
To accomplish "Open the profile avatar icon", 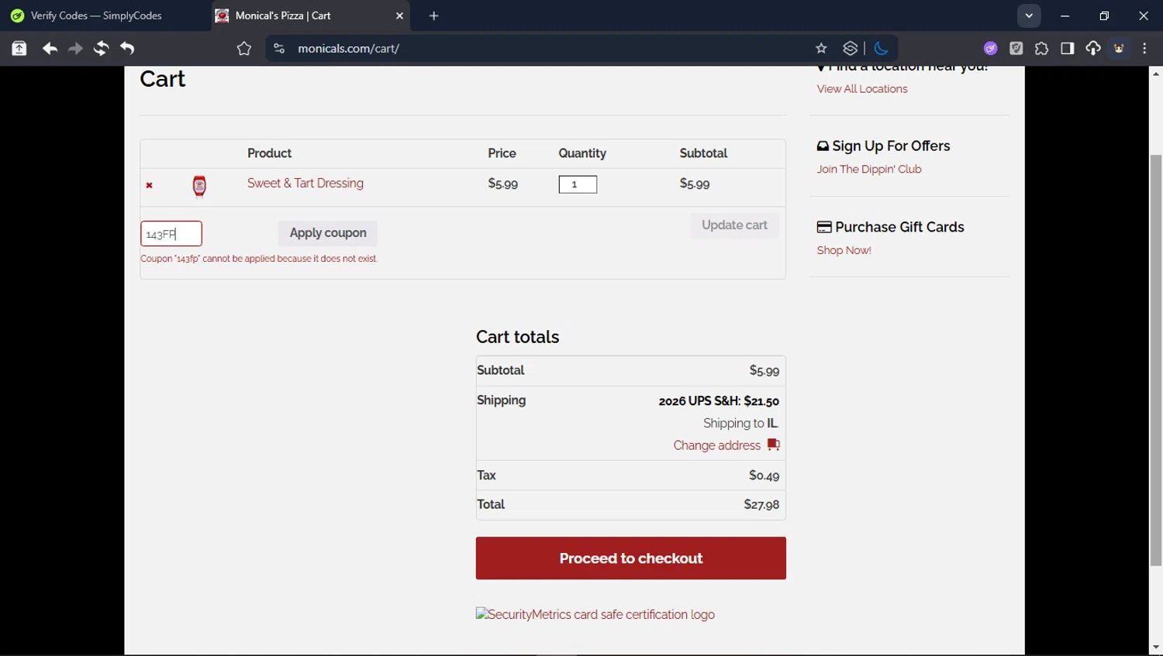I will [x=1120, y=49].
